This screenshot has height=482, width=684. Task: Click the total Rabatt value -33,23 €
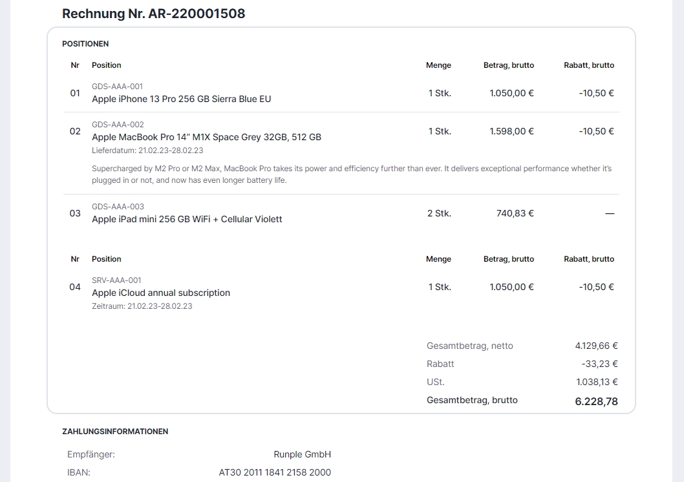599,364
